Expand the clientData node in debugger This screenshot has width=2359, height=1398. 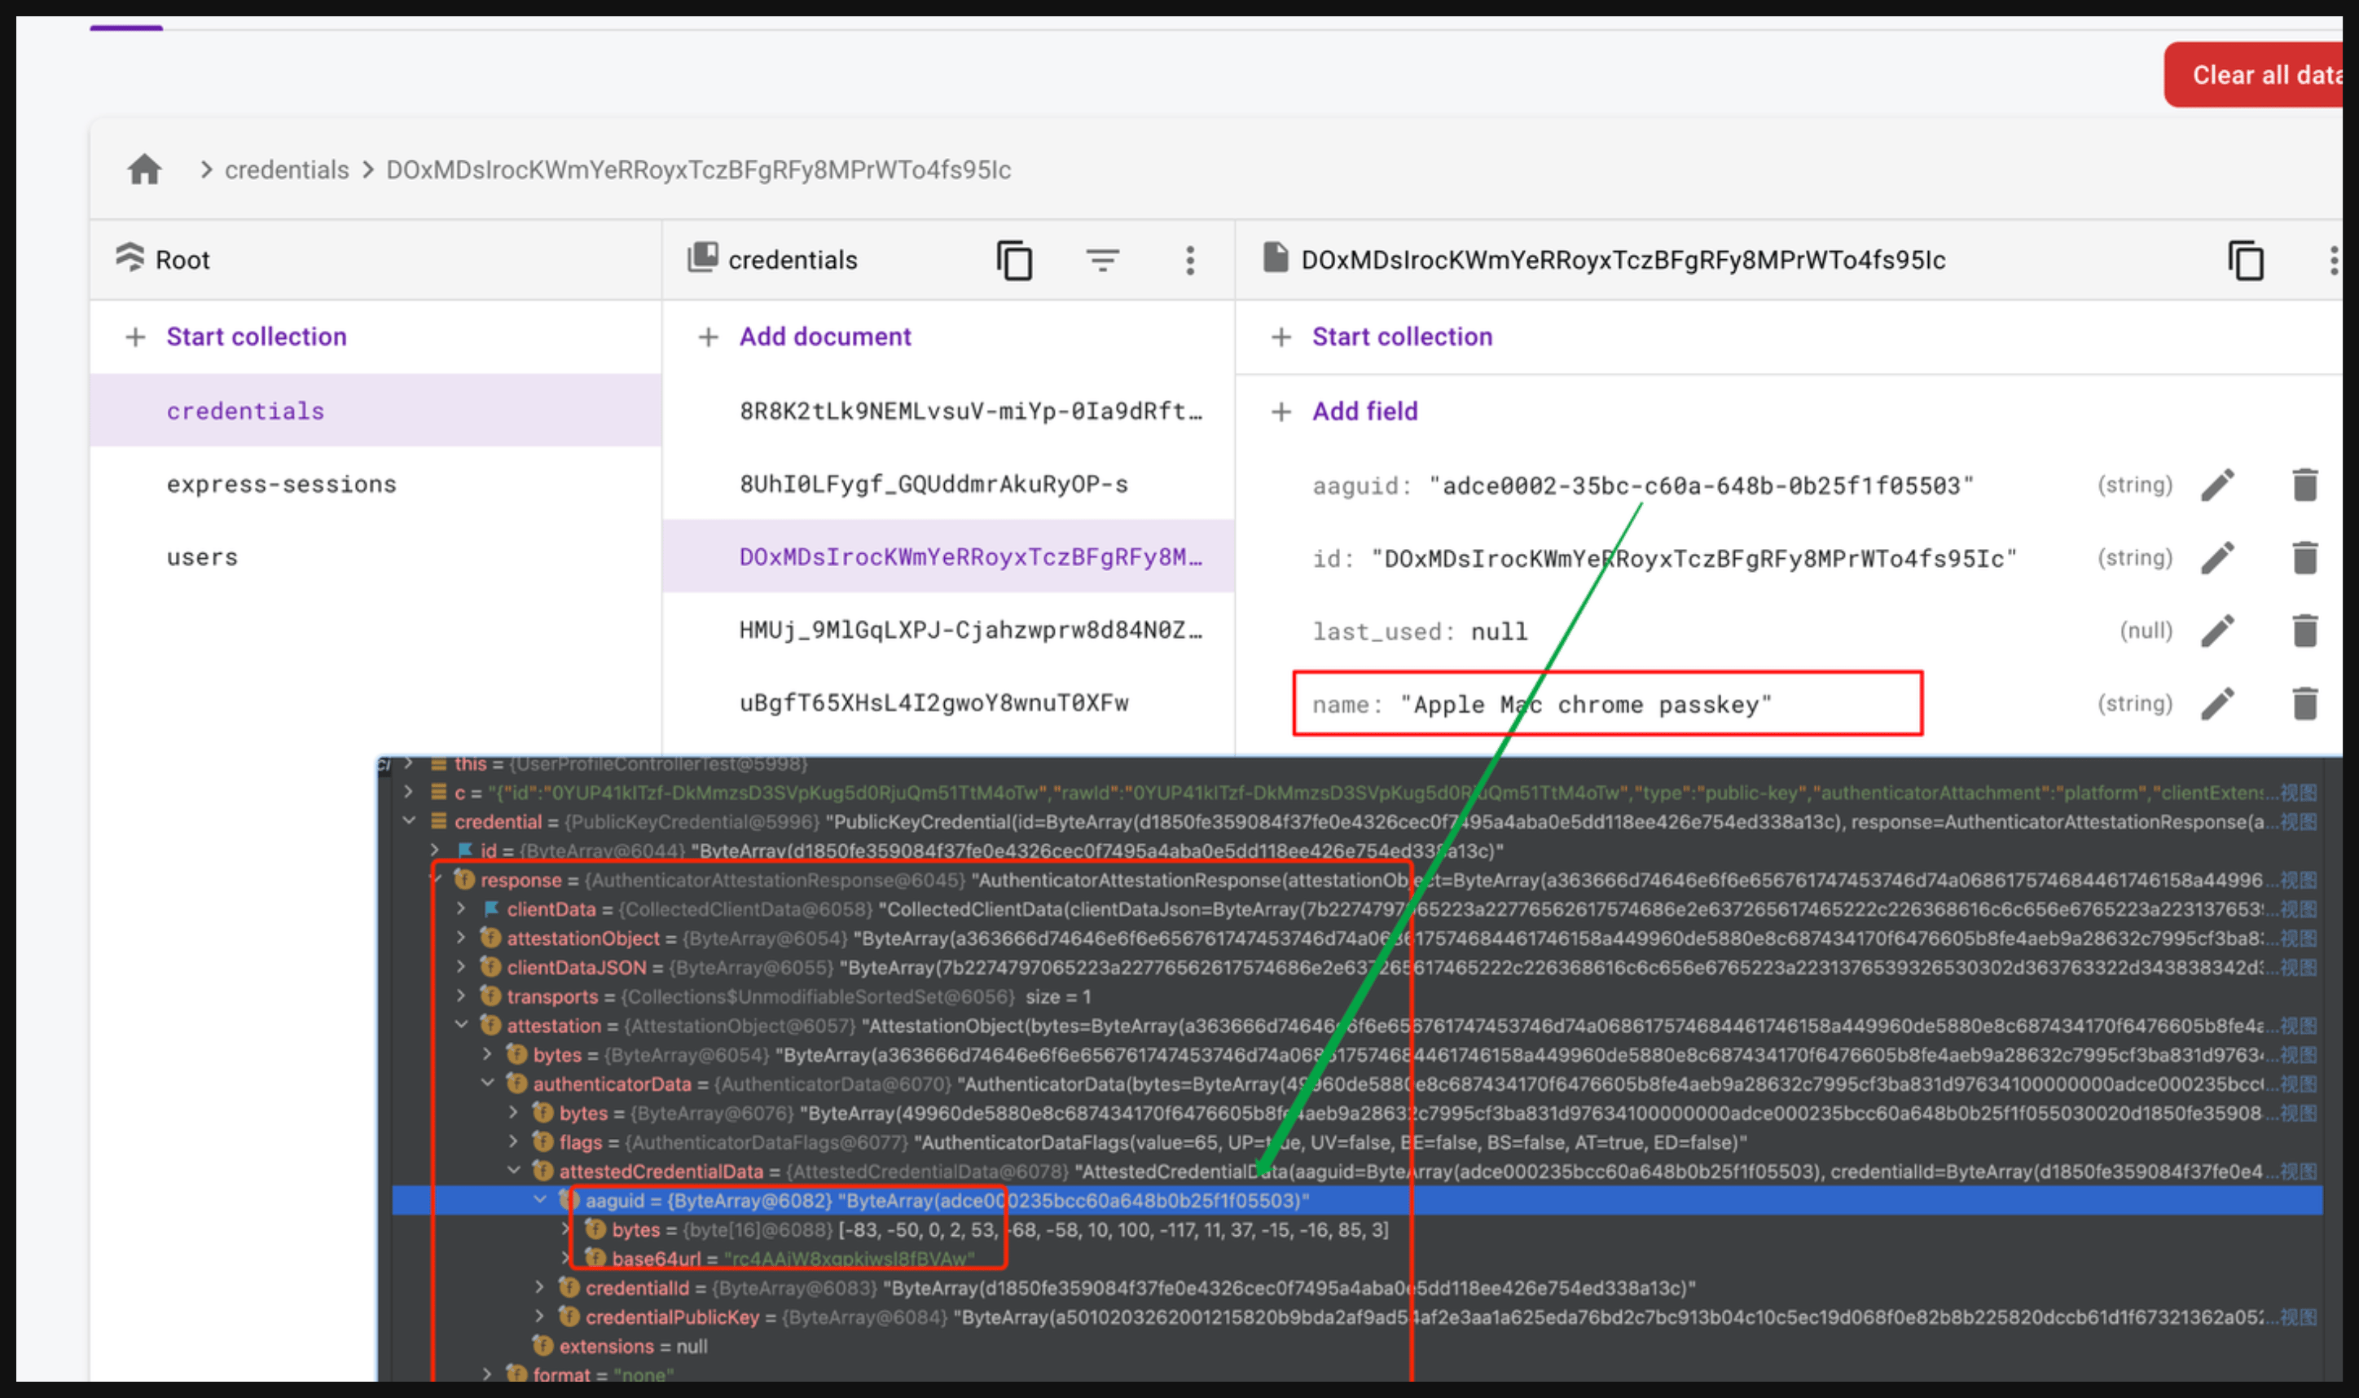click(x=461, y=909)
